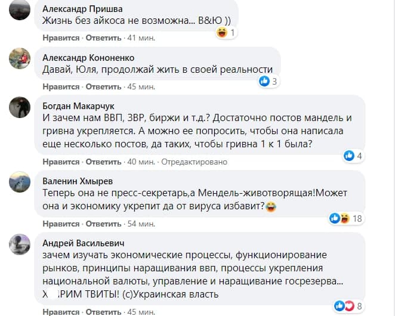This screenshot has width=395, height=316.
Task: View like reactions on Кононенко's comment
Action: (268, 81)
